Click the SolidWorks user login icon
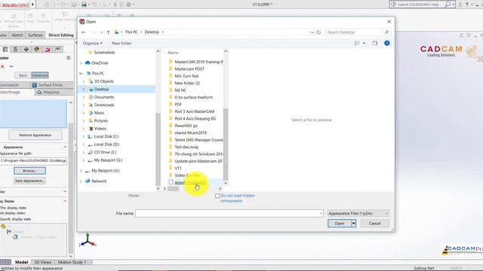483x271 pixels. [x=460, y=5]
